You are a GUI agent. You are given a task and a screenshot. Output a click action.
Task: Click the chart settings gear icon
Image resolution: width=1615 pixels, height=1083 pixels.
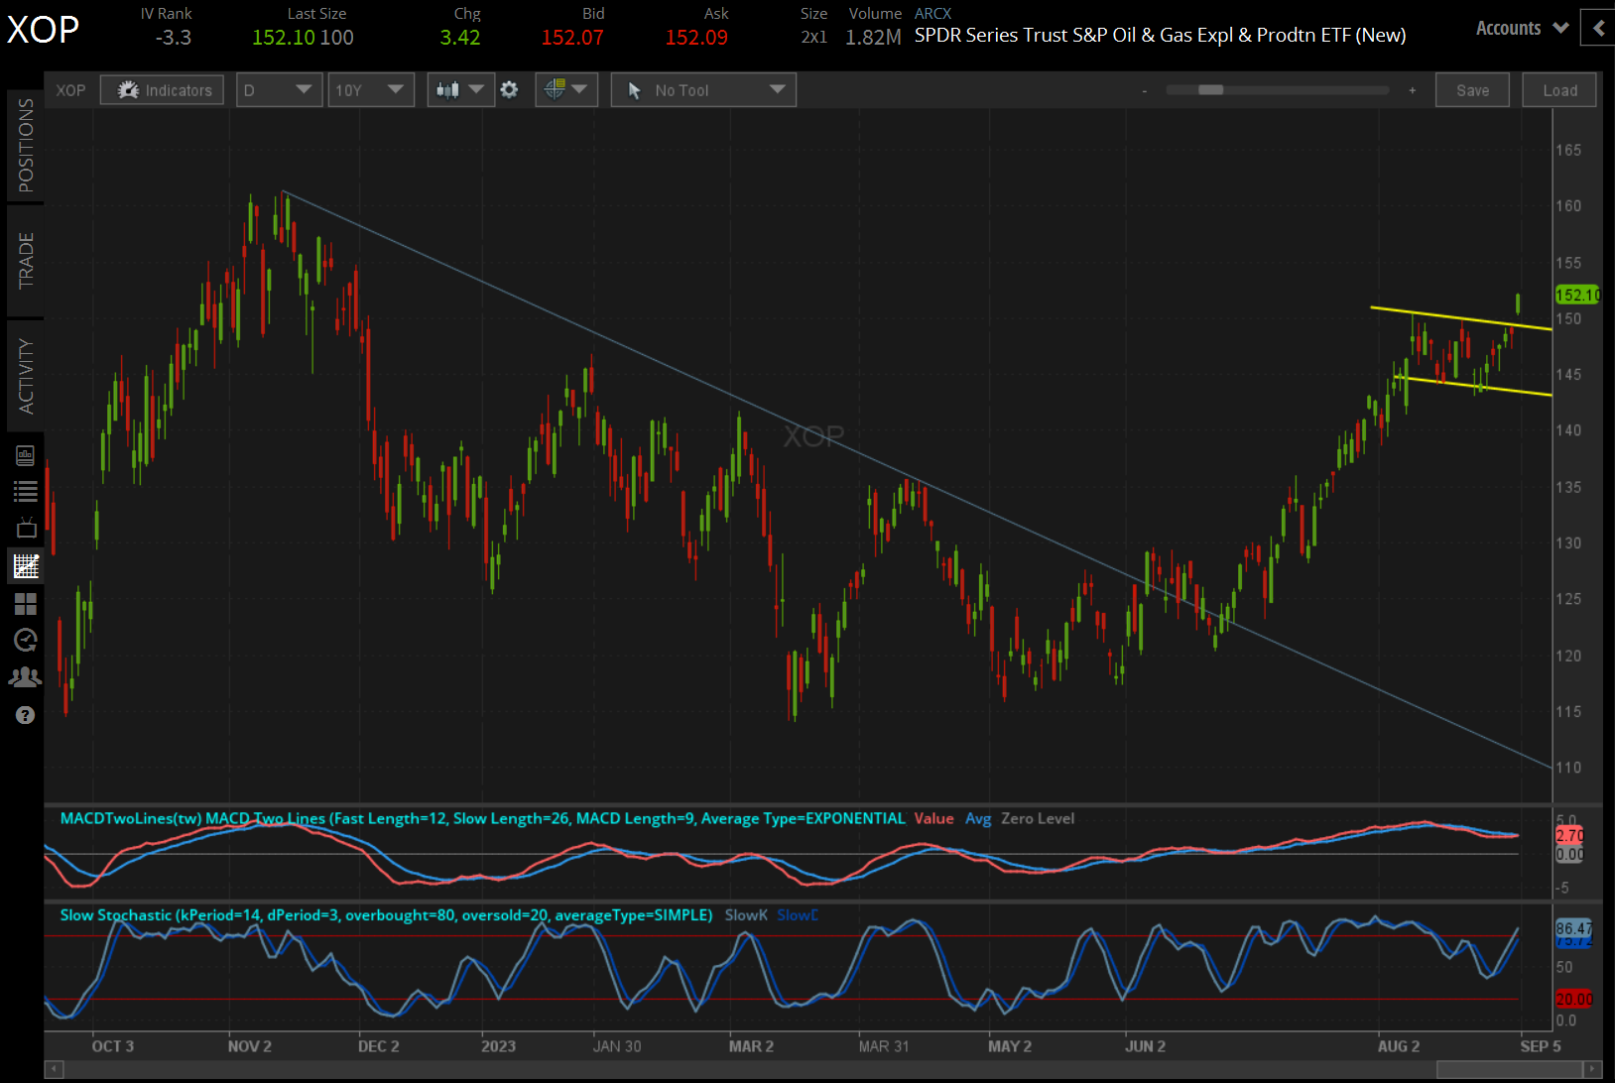pos(509,89)
